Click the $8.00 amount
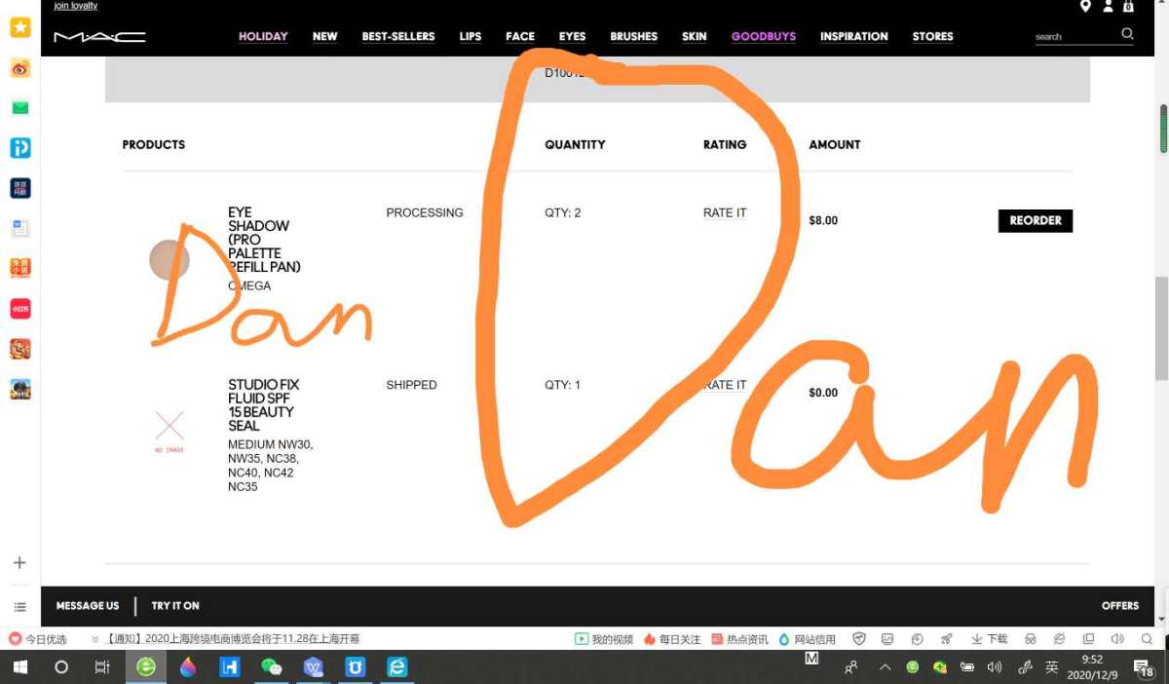The width and height of the screenshot is (1169, 684). click(823, 221)
